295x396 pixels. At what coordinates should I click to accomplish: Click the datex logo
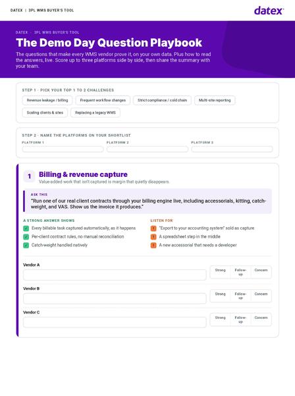pos(269,11)
